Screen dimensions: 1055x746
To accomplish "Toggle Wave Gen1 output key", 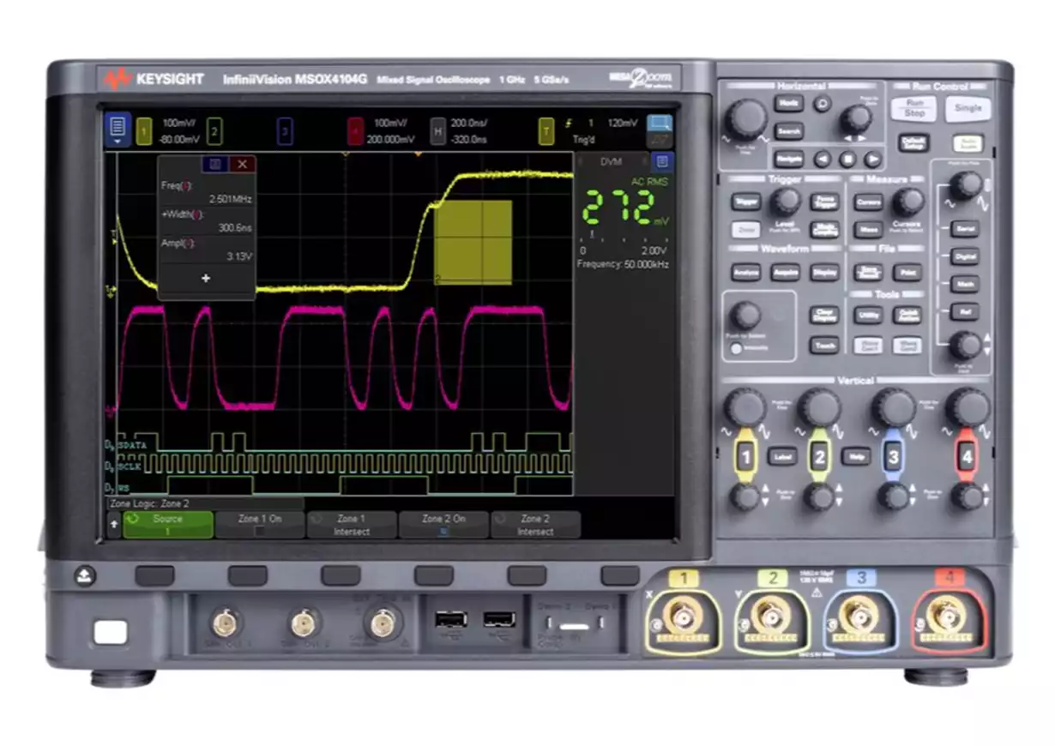I will pyautogui.click(x=868, y=346).
